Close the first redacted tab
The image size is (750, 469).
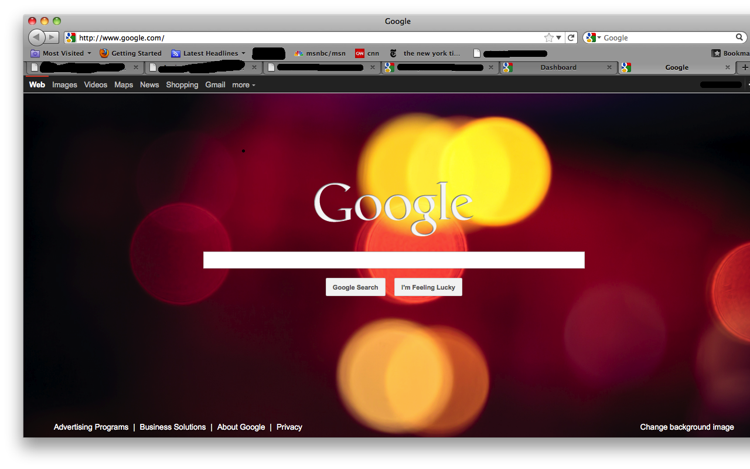(136, 67)
